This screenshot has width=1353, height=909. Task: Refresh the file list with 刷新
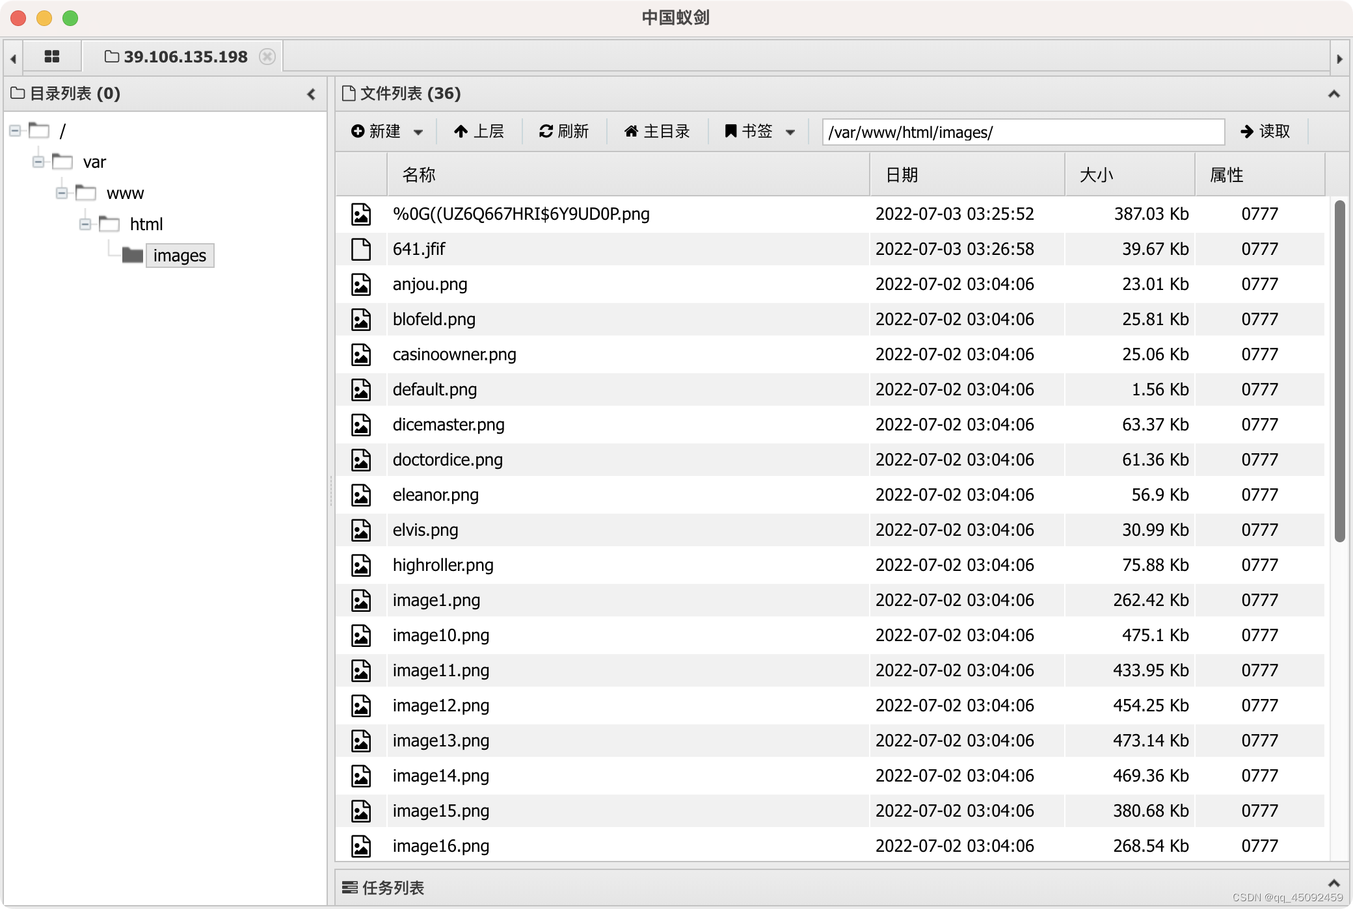tap(563, 131)
